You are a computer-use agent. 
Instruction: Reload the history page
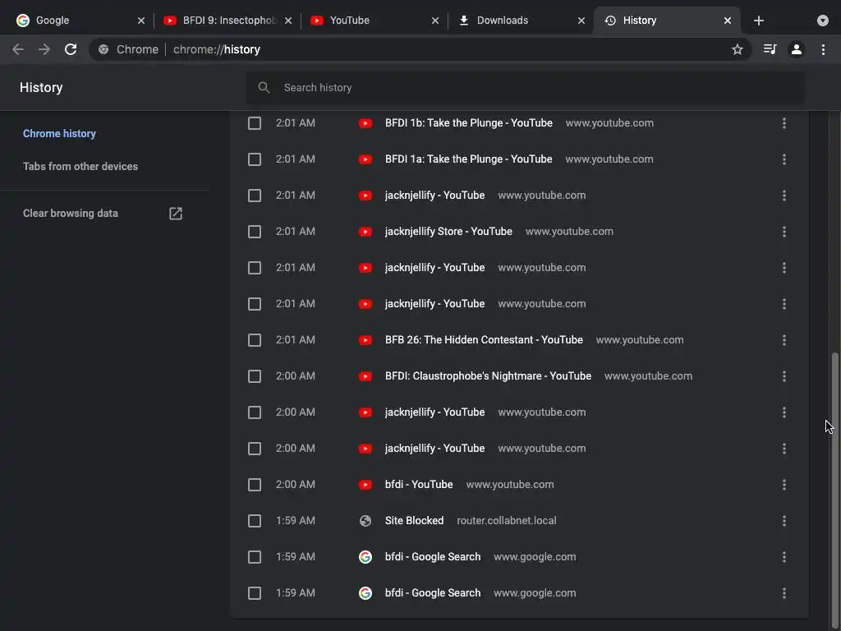tap(71, 49)
